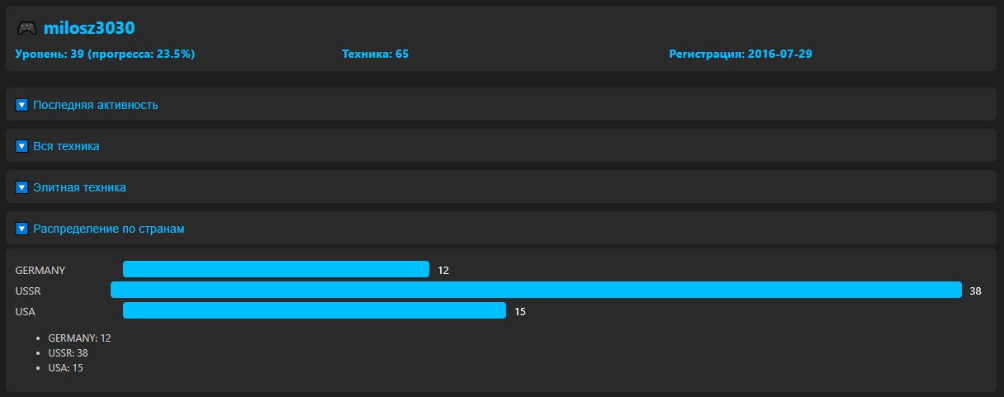
Task: Click the GERMANY row label
Action: pos(40,270)
